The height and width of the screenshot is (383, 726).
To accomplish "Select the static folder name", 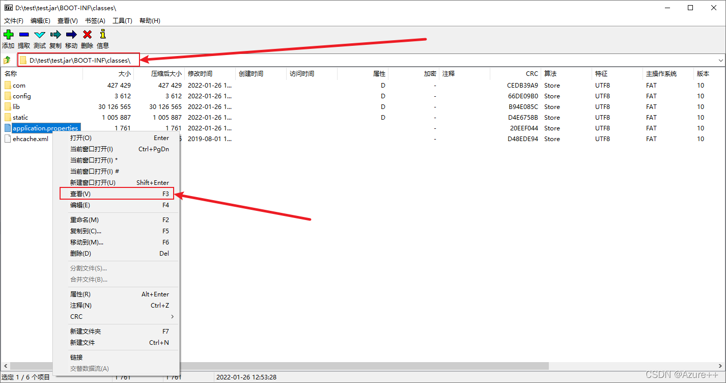I will 20,117.
